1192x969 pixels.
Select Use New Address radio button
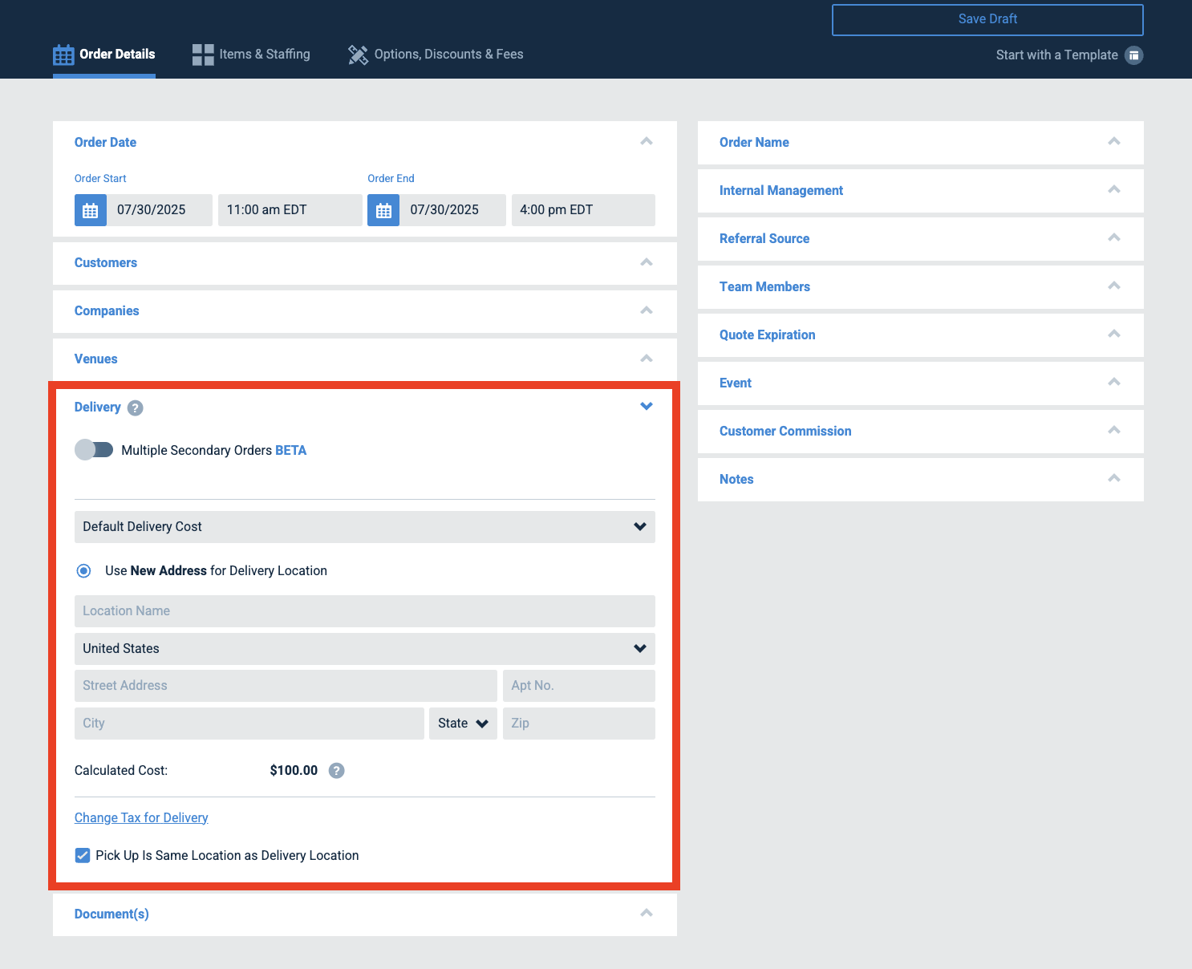pyautogui.click(x=83, y=571)
